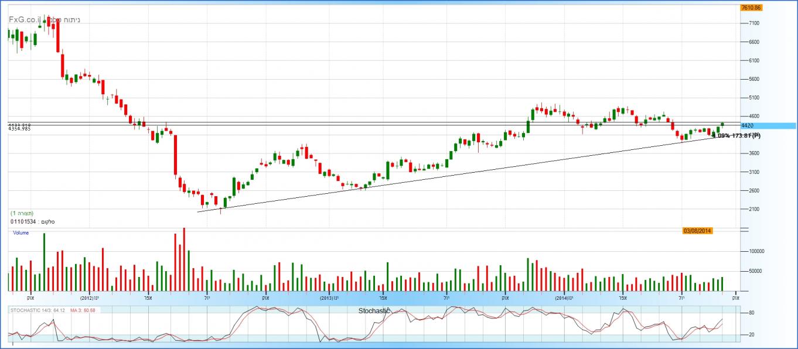Click the tallest red volume bar
This screenshot has height=349, width=798.
pyautogui.click(x=184, y=259)
